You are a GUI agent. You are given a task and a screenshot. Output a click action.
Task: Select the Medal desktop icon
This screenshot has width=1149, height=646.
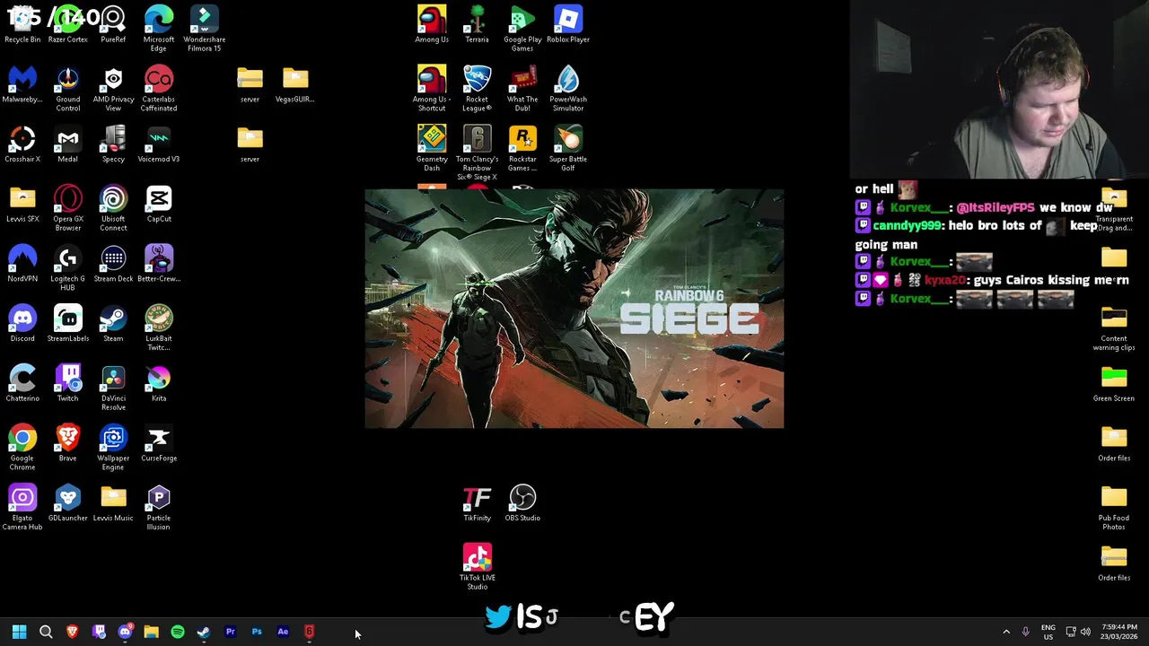(x=68, y=144)
